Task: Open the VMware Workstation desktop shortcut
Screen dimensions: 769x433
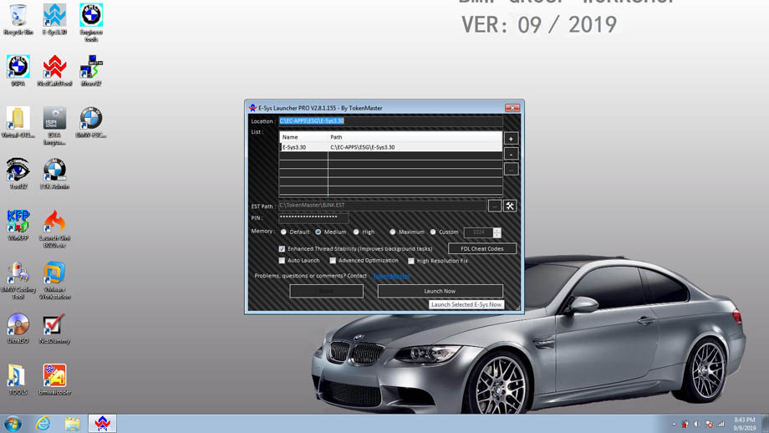Action: point(54,281)
